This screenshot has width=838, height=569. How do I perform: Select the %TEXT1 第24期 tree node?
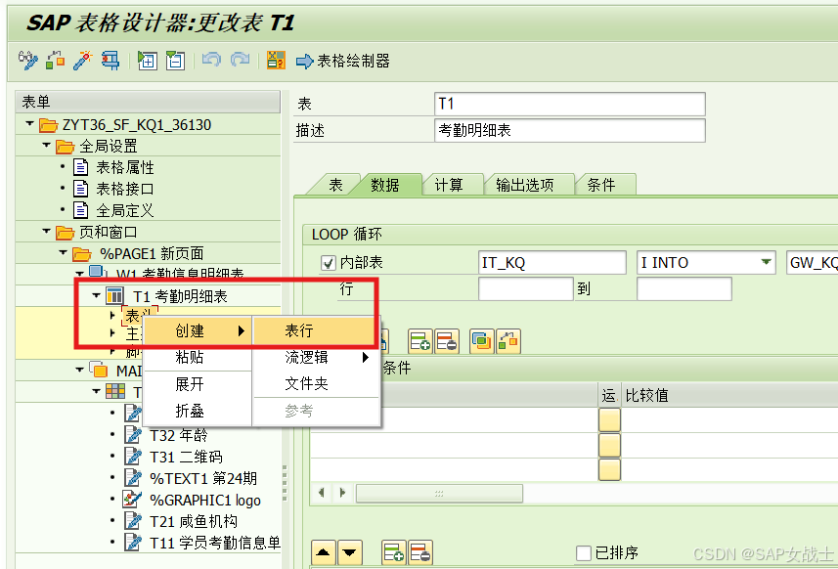point(203,478)
